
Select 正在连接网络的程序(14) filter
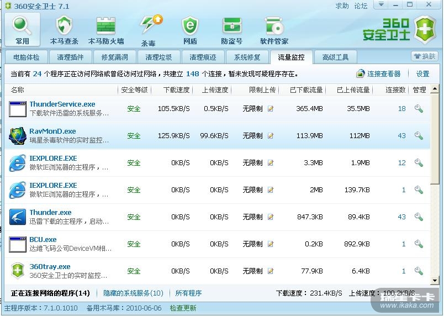[50, 293]
